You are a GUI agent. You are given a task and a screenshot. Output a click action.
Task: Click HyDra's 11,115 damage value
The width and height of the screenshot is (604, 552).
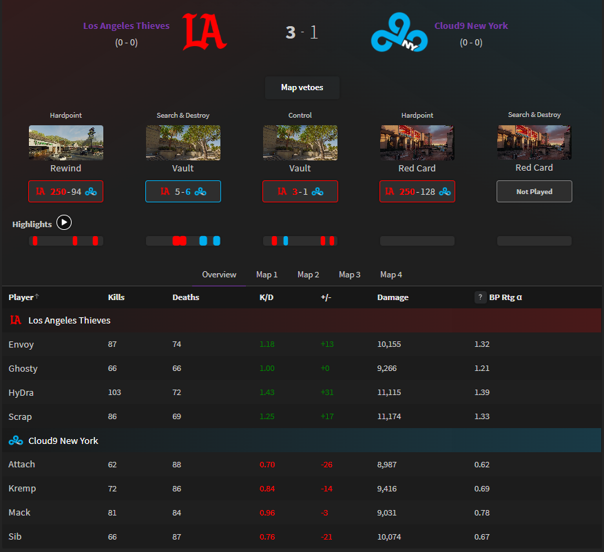click(389, 392)
